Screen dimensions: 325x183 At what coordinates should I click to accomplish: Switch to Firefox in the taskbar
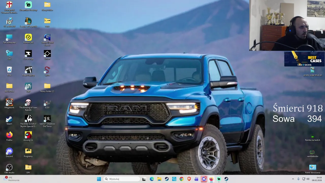pyautogui.click(x=211, y=179)
